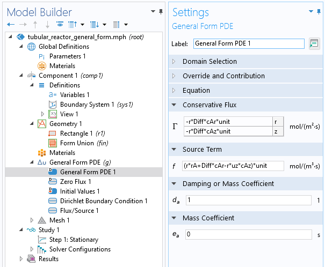Viewport: 325px width, 267px height.
Task: Collapse the Mass Coefficient section
Action: click(x=174, y=218)
